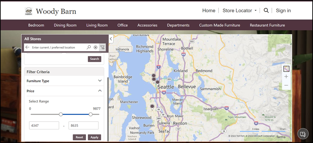The image size is (313, 143).
Task: Open the Store Locator dropdown
Action: tap(239, 11)
